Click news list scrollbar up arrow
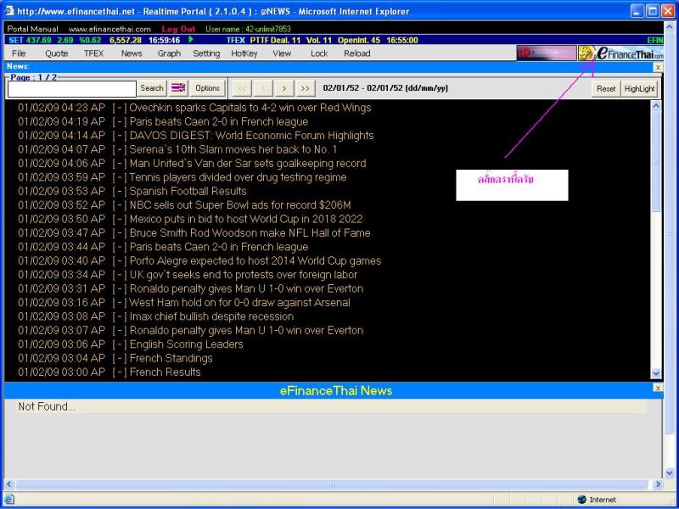Screen dimensions: 679x509 pos(656,105)
